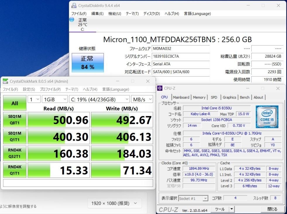Open ディスク(D) menu in CrystalDiskInfo
Screen dimensions: 287x214
coord(152,13)
